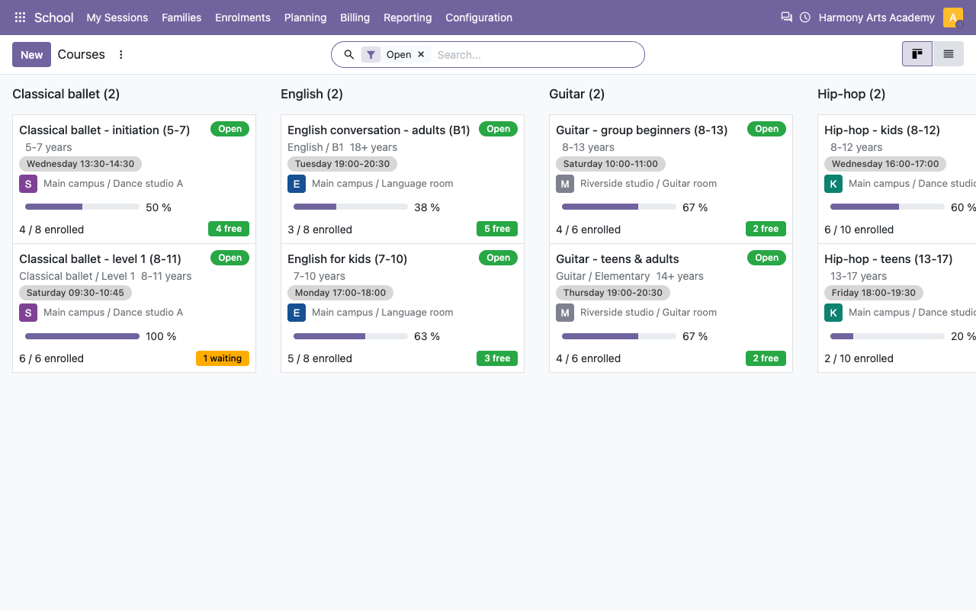Click the Tuesday 19:00-20:30 schedule tag
The height and width of the screenshot is (610, 976).
pos(342,164)
